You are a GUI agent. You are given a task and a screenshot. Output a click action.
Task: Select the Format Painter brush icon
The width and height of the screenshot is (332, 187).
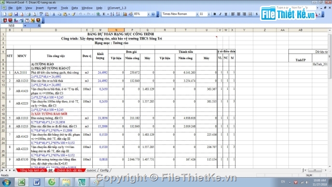click(74, 14)
